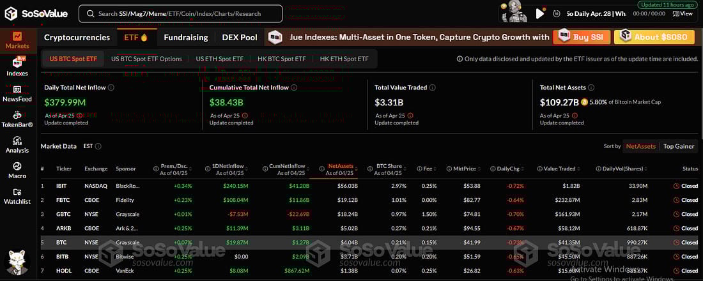Click the Bitcoin coin icon near 5.80%

(x=584, y=102)
